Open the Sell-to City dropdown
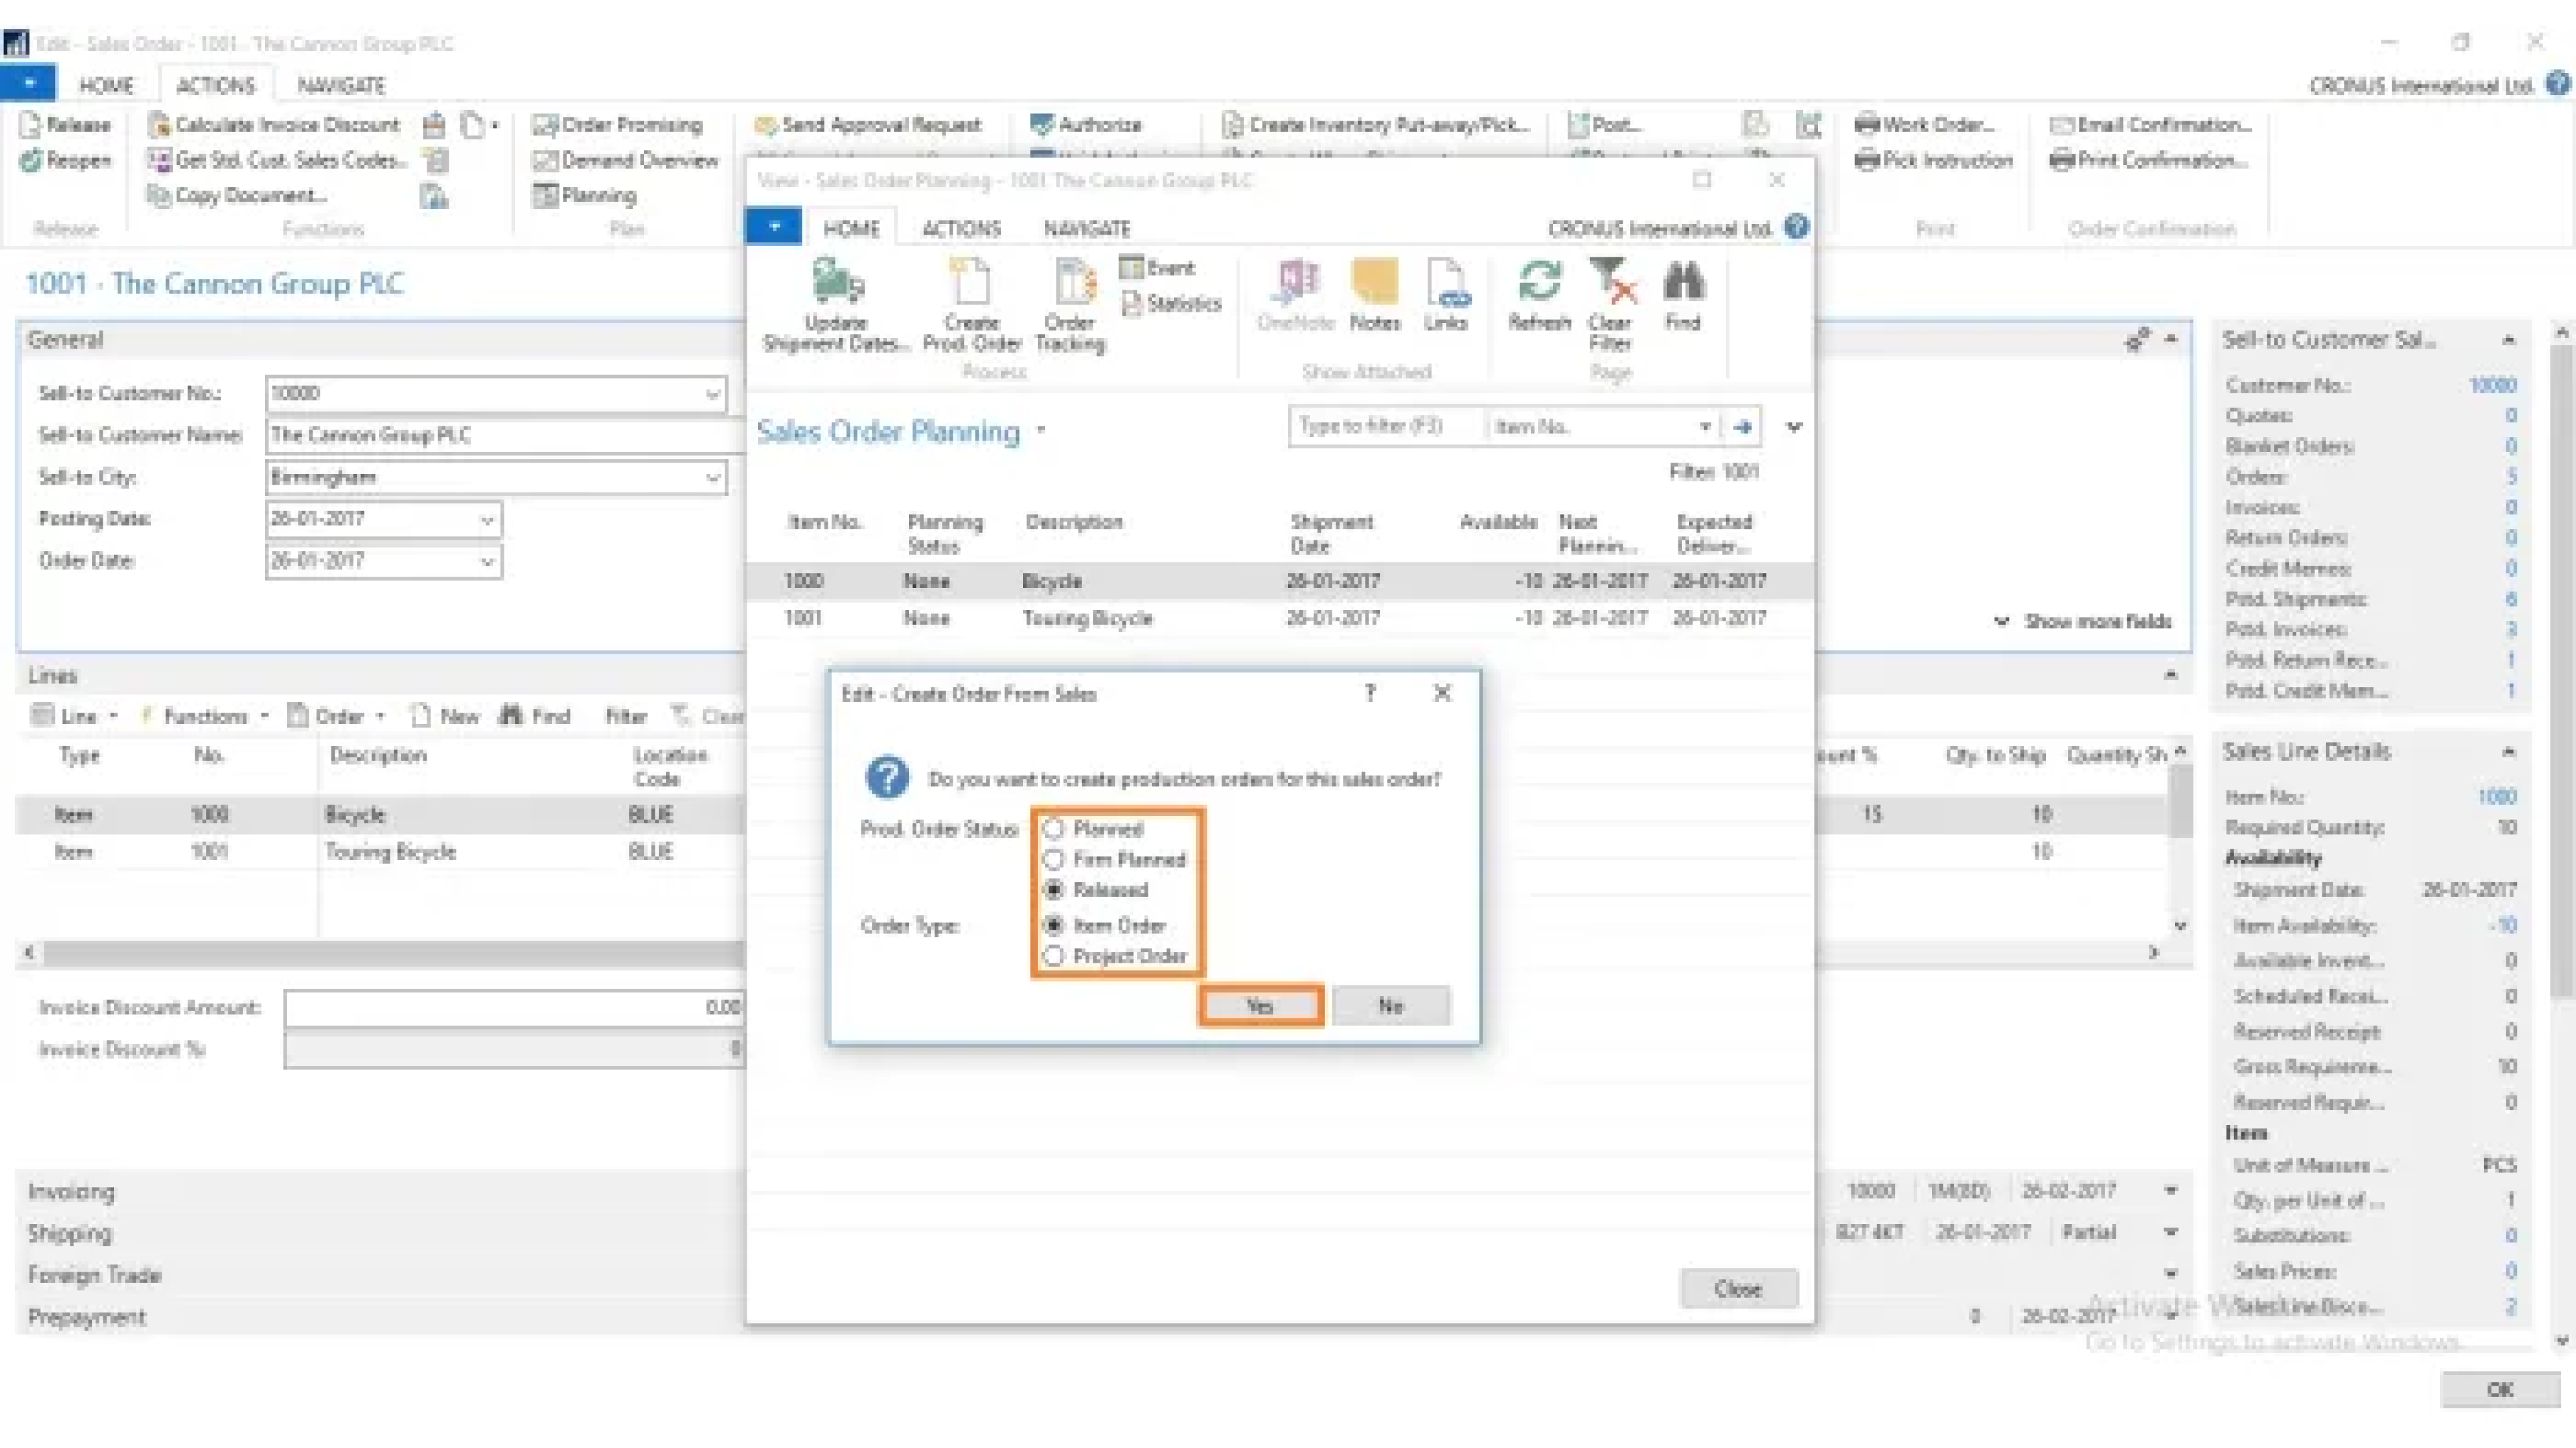The width and height of the screenshot is (2576, 1448). 712,478
